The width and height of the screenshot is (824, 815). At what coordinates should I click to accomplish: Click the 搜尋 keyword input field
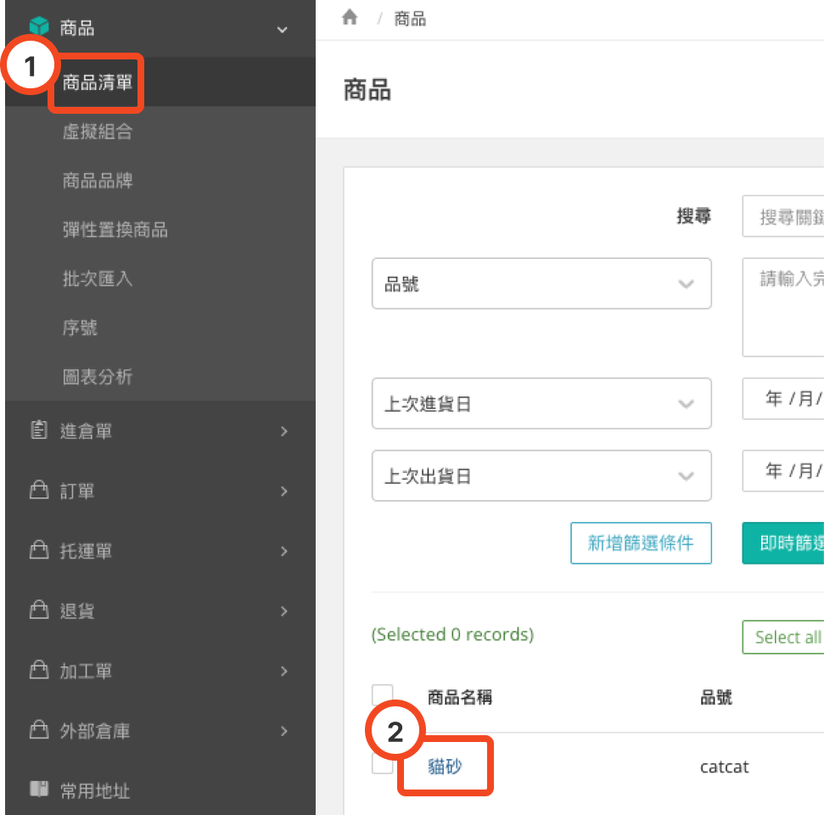[785, 216]
